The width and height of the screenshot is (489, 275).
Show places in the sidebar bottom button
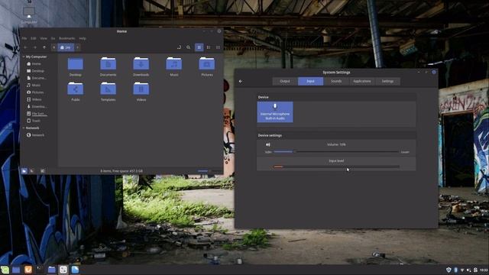coord(24,171)
